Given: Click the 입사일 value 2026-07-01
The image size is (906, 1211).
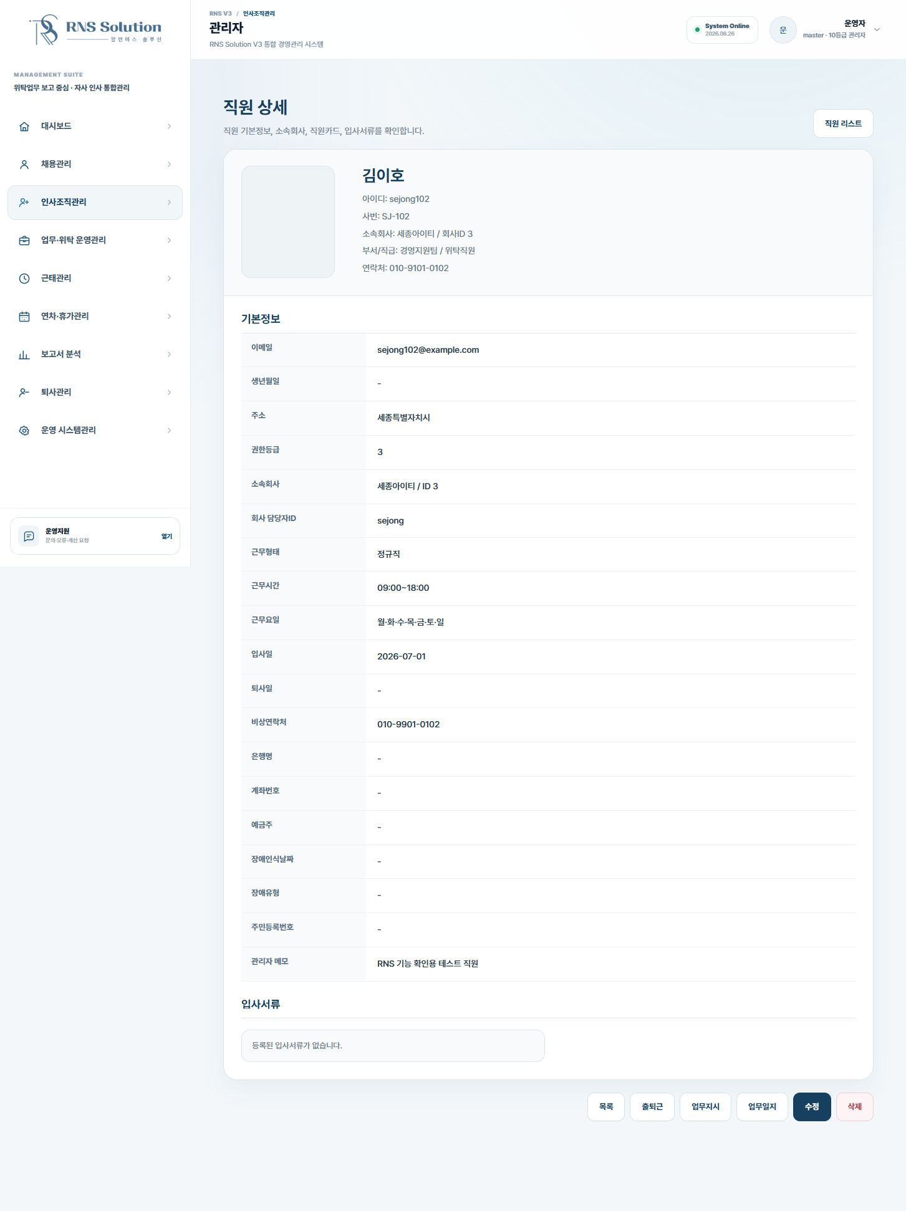Looking at the screenshot, I should click(x=402, y=657).
